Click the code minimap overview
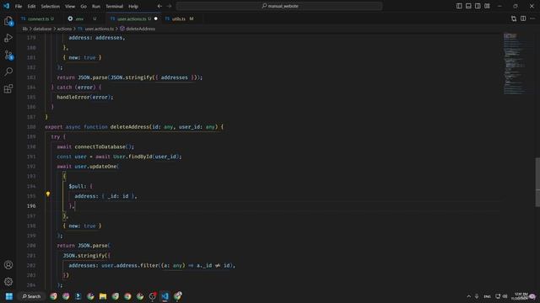540x303 pixels. click(x=516, y=64)
